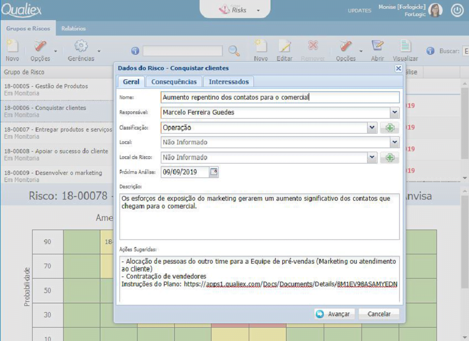Click the Cancelar button
This screenshot has width=469, height=341.
tap(379, 314)
